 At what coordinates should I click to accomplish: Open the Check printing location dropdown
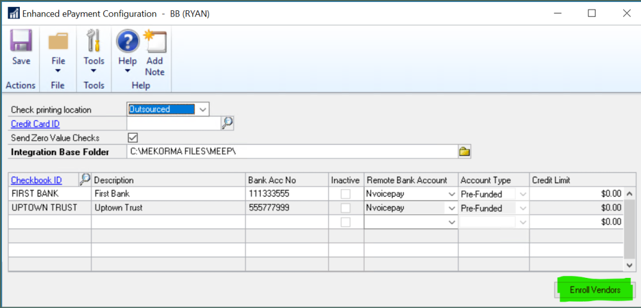[203, 109]
